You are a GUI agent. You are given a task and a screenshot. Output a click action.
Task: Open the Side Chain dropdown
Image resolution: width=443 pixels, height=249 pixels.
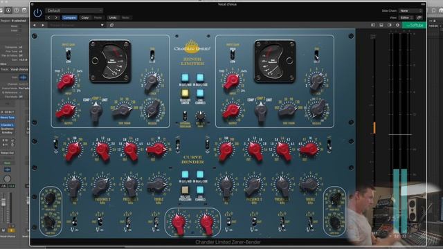tap(410, 10)
